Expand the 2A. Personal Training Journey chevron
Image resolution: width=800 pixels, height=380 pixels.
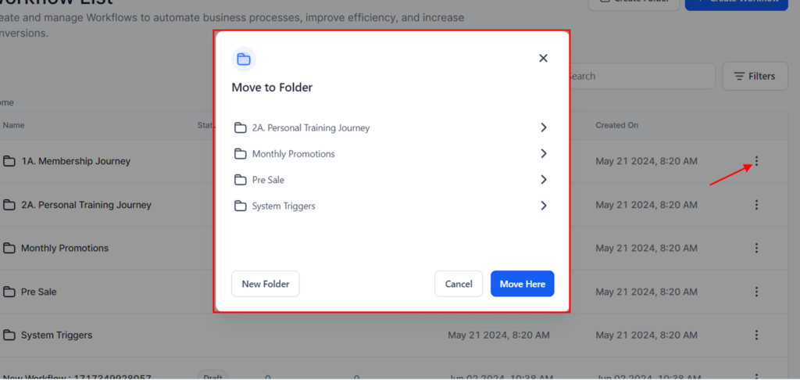click(x=544, y=127)
